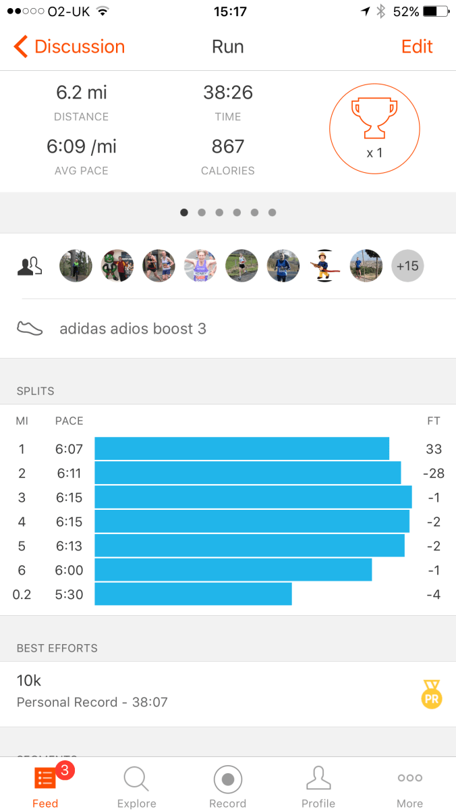This screenshot has height=811, width=456.
Task: Tap the shoe gear icon
Action: 30,329
